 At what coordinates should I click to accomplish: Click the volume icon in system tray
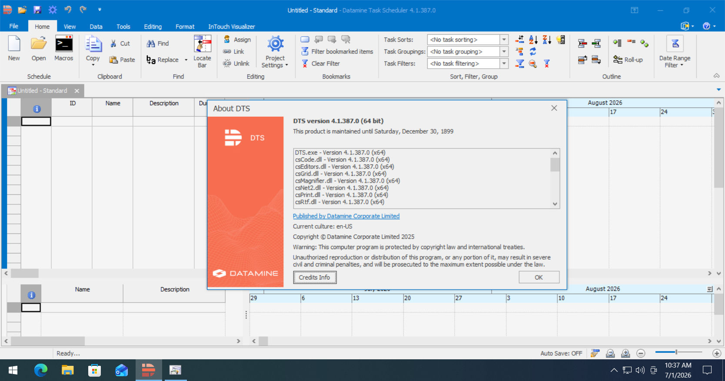click(x=640, y=370)
